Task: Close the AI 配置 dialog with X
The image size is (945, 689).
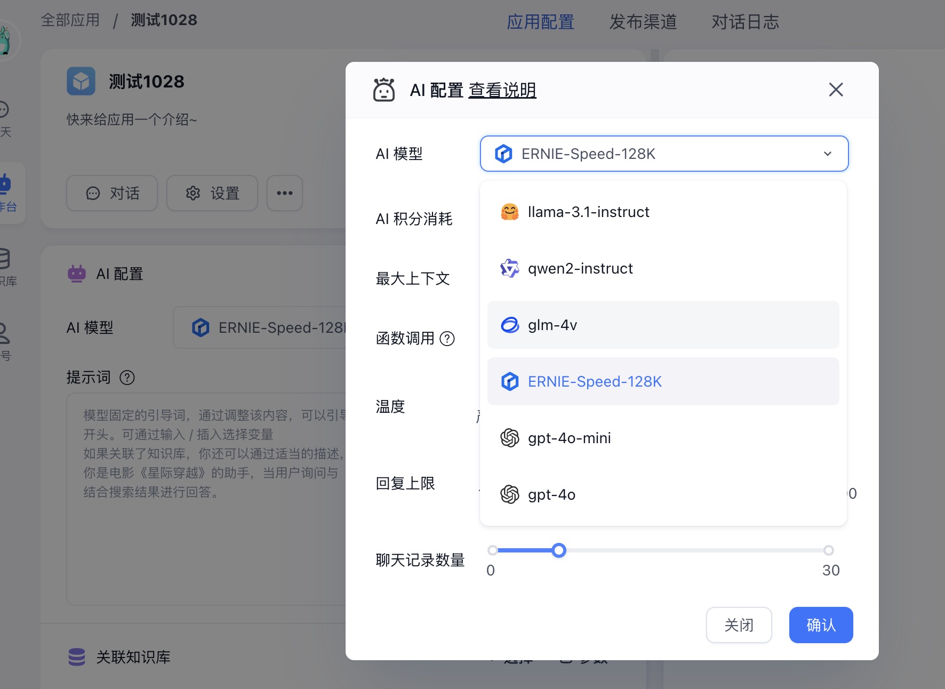Action: click(836, 90)
